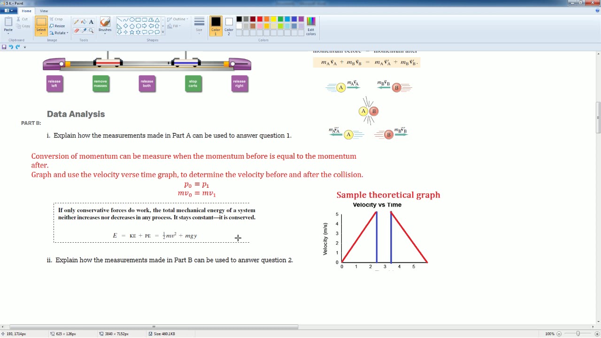Pick the yellow color swatch
The height and width of the screenshot is (338, 601).
[x=273, y=19]
